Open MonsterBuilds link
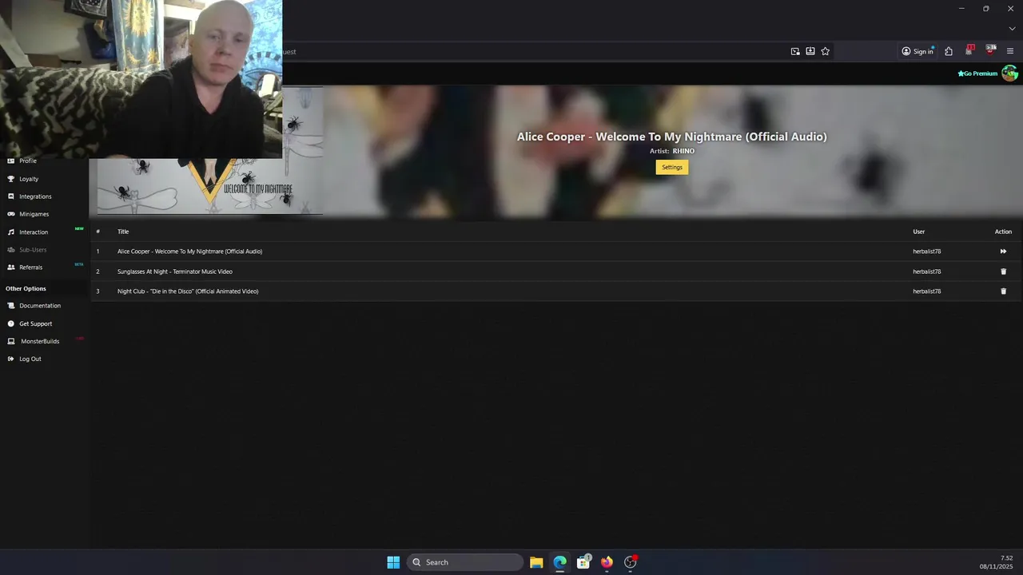Screen dimensions: 1023x575 [x=40, y=342]
